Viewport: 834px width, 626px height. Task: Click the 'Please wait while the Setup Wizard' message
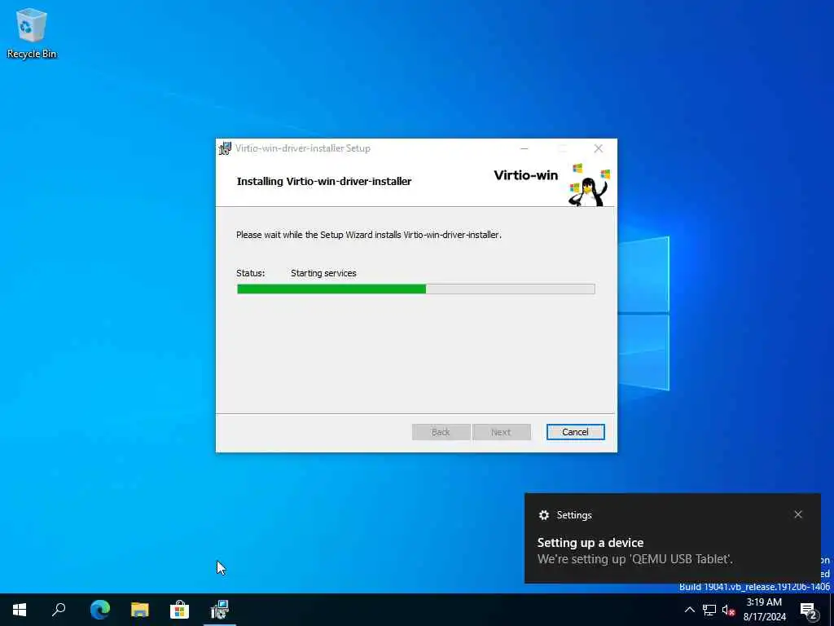click(369, 235)
